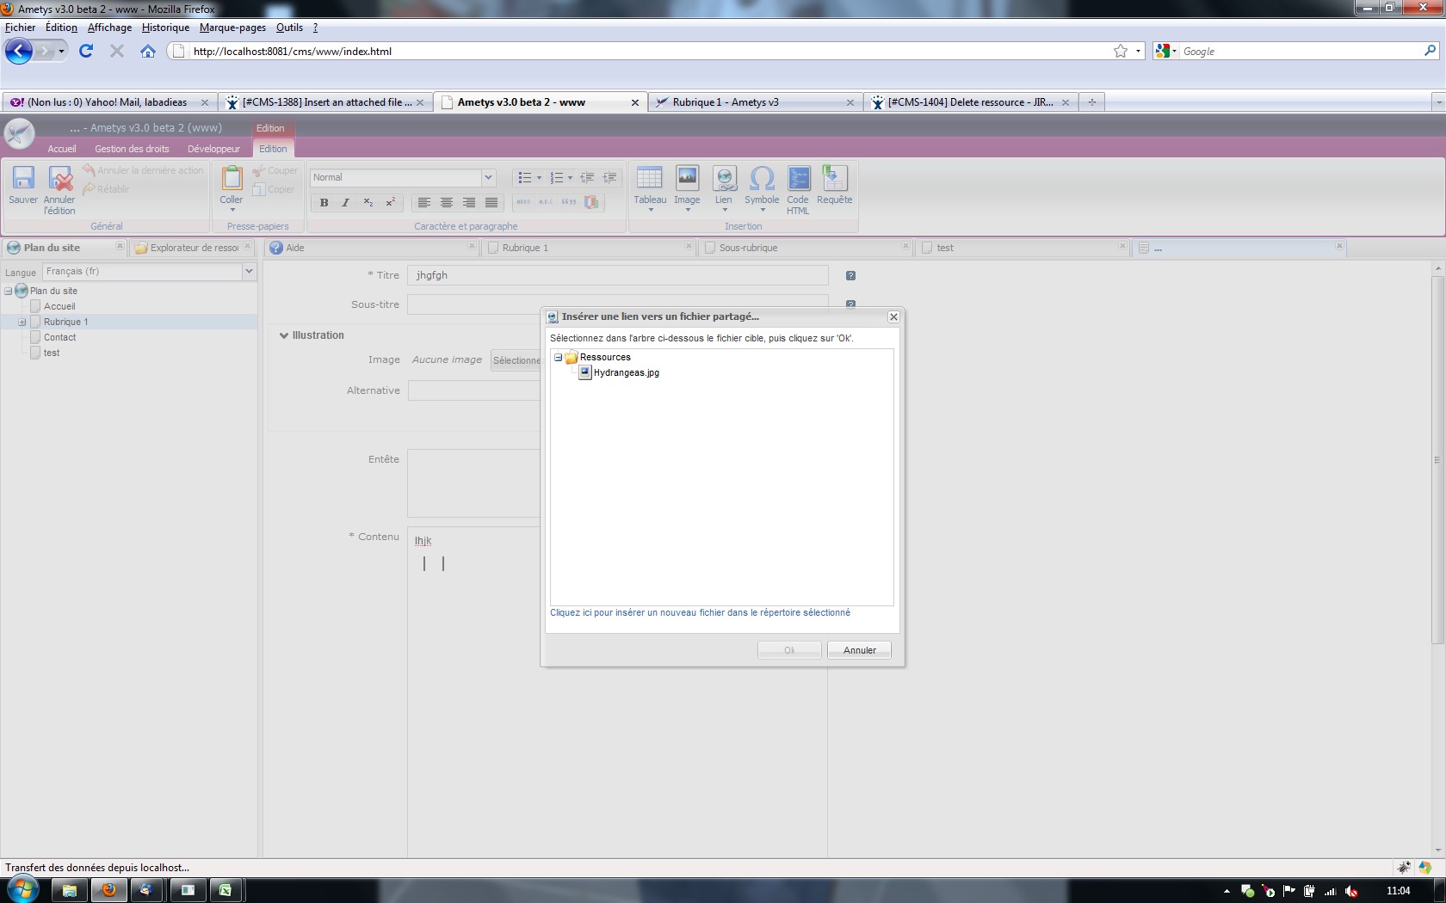
Task: Collapse the Ressources folder in dialog
Action: [x=558, y=358]
